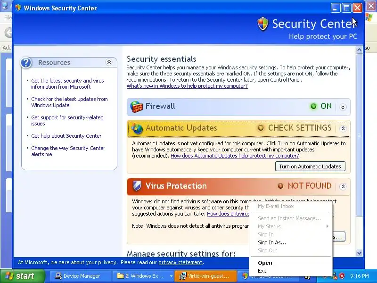Click the scrollbar up arrow

[x=359, y=50]
